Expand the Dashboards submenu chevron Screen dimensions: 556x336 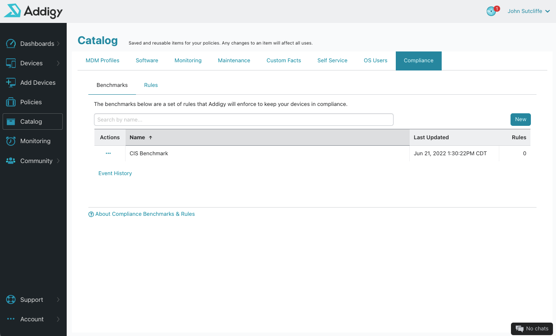[x=58, y=44]
